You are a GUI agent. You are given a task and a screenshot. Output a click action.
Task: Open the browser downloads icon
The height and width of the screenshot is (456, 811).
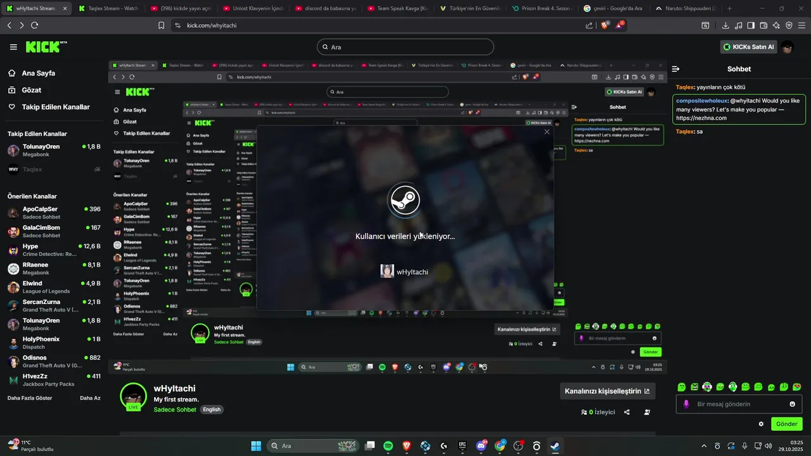tap(725, 25)
